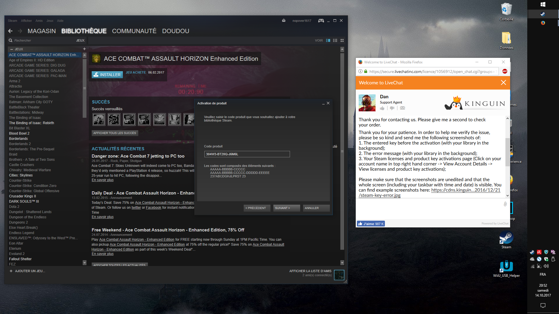The width and height of the screenshot is (559, 314).
Task: Click PRÉCÉDENT in product activation dialog
Action: [x=257, y=208]
